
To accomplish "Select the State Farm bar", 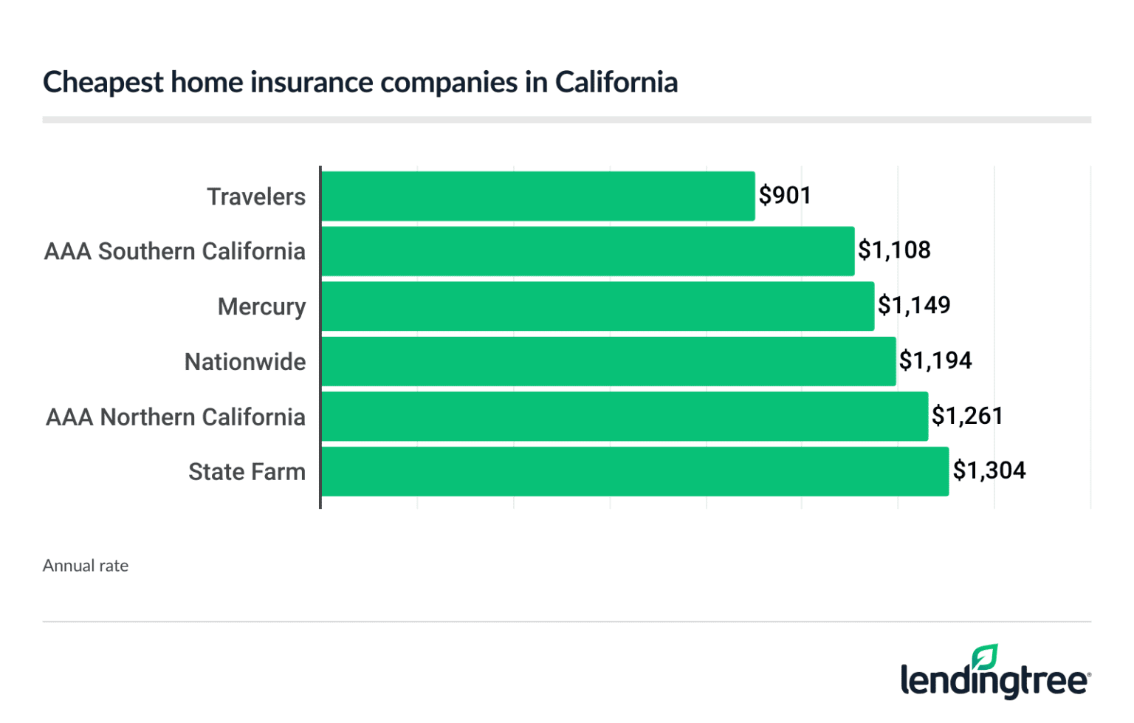I will coord(635,471).
